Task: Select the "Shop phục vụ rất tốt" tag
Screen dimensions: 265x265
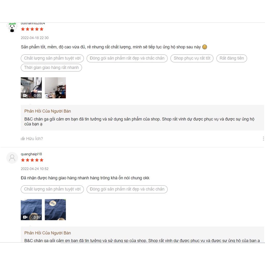Action: click(192, 58)
